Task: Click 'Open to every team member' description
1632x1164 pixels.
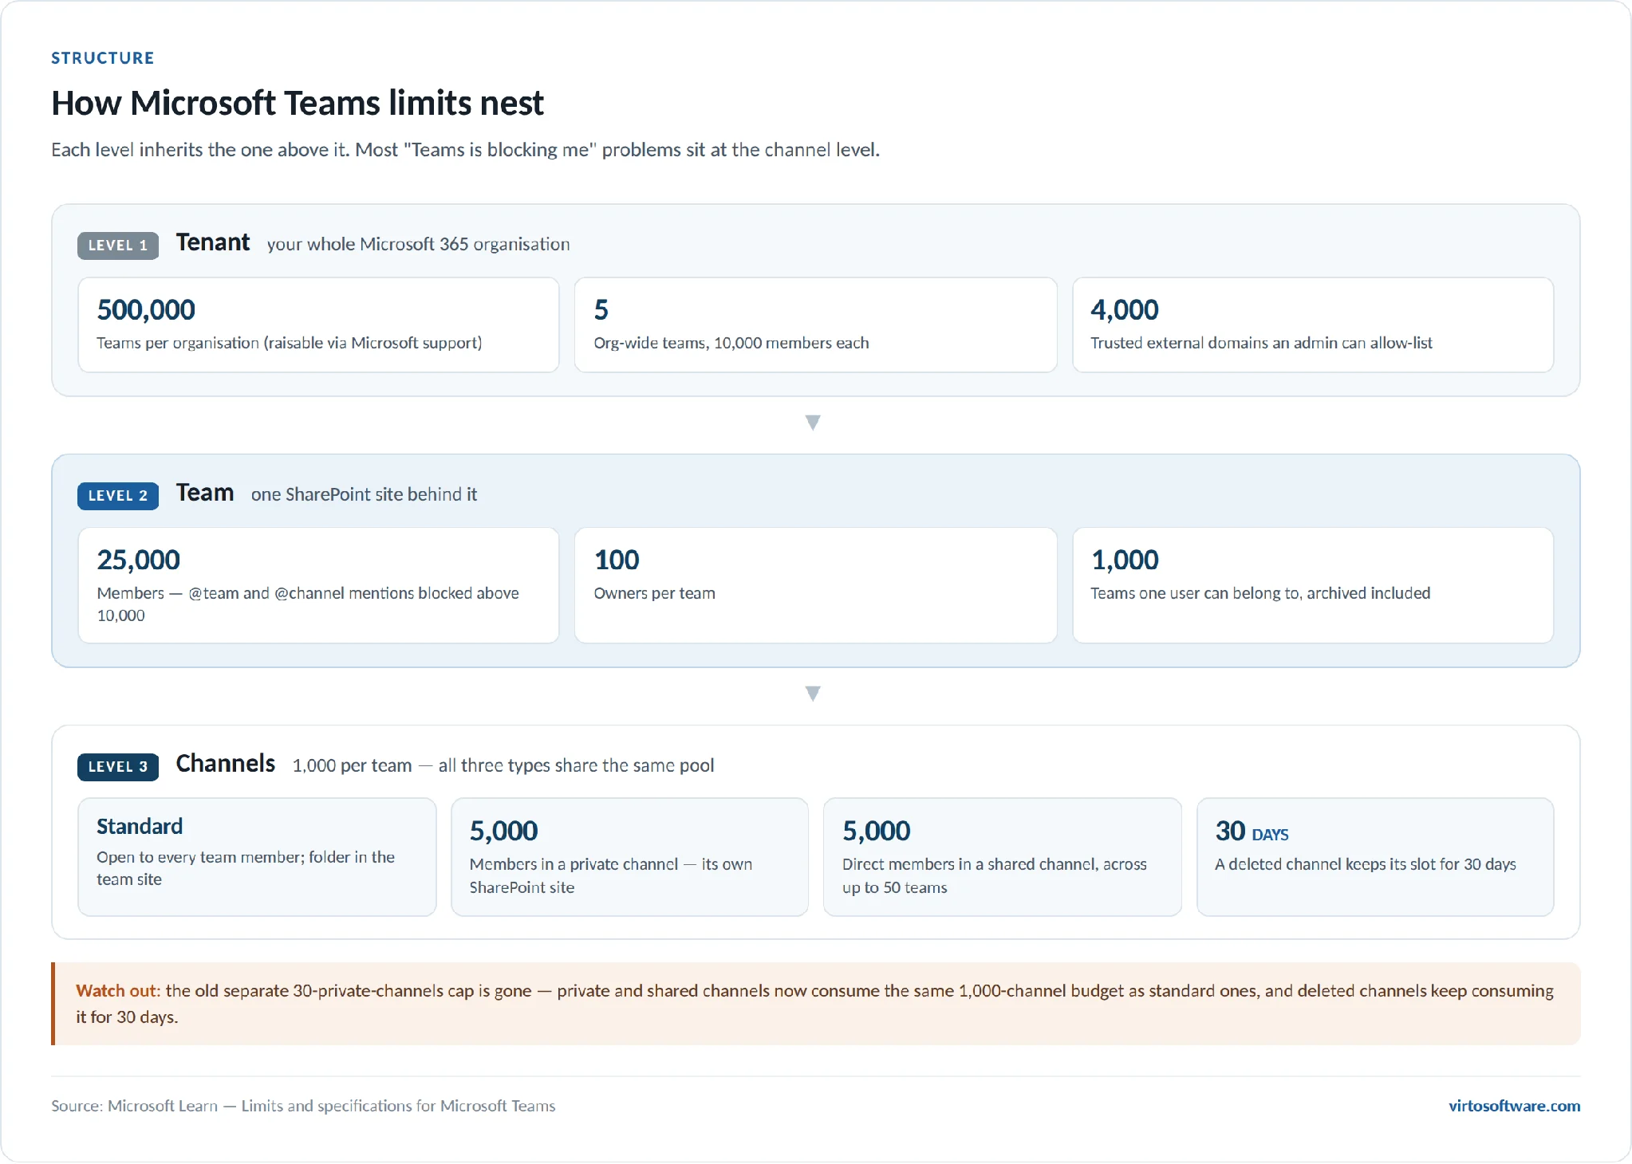Action: tap(246, 868)
